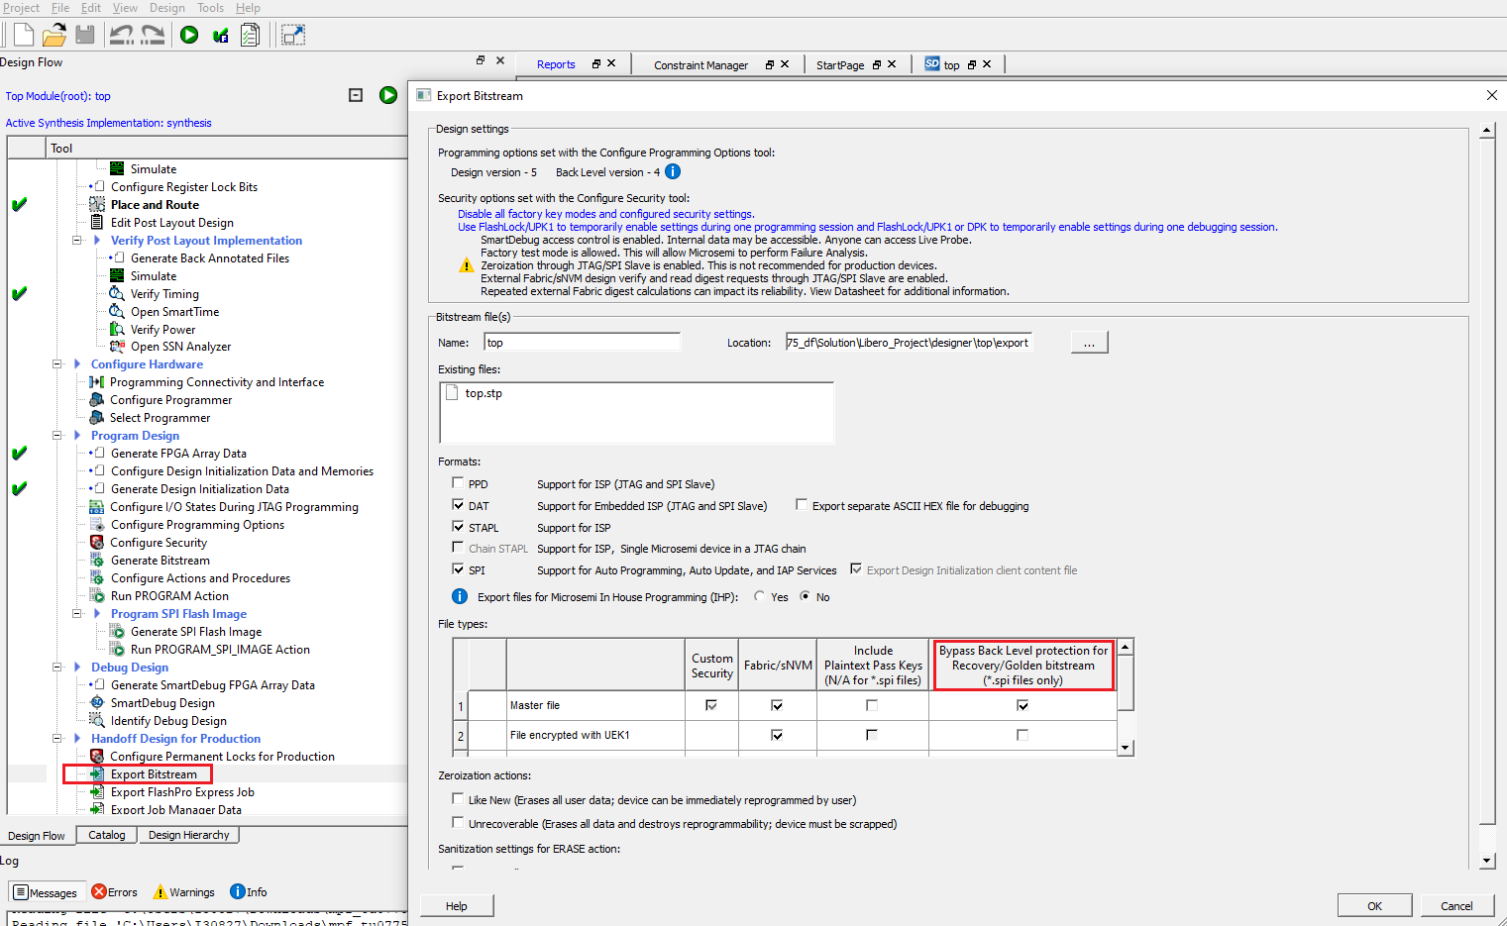Enable Unrecoverable zeroization action checkbox

pyautogui.click(x=458, y=823)
